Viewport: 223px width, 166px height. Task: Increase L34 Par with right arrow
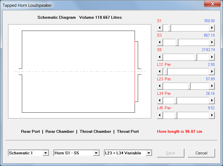[x=212, y=100]
